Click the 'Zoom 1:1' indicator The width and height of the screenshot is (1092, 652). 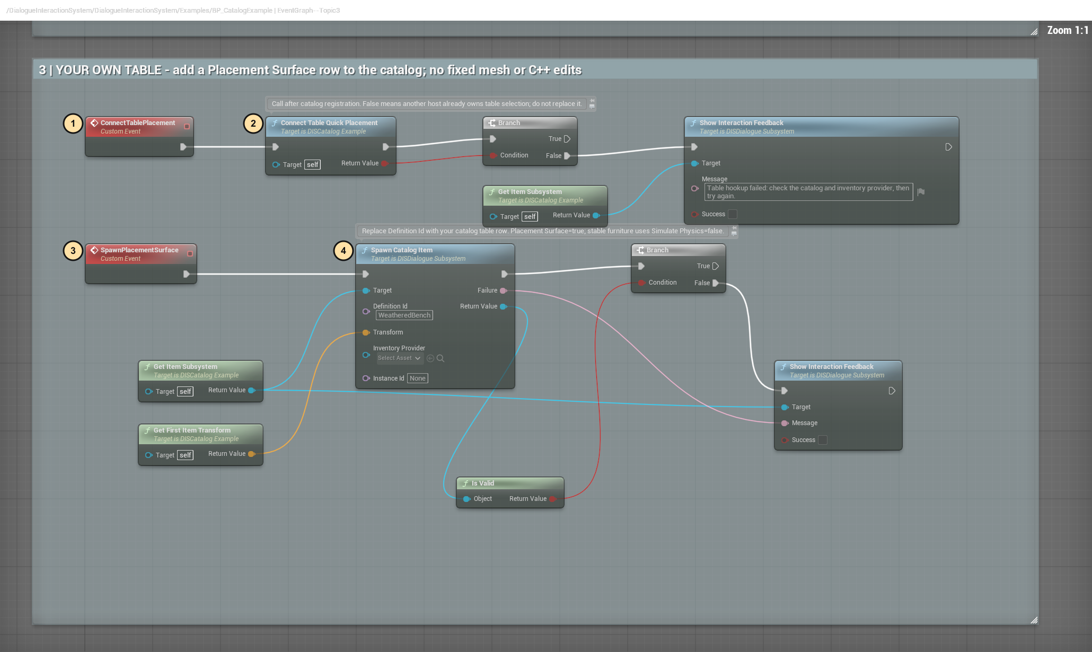pyautogui.click(x=1067, y=30)
